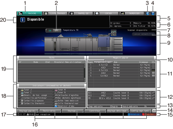Click the blue help question mark icon

point(153,14)
